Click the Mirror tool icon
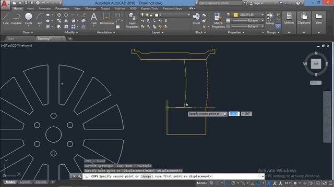The height and width of the screenshot is (187, 334). tap(66, 21)
